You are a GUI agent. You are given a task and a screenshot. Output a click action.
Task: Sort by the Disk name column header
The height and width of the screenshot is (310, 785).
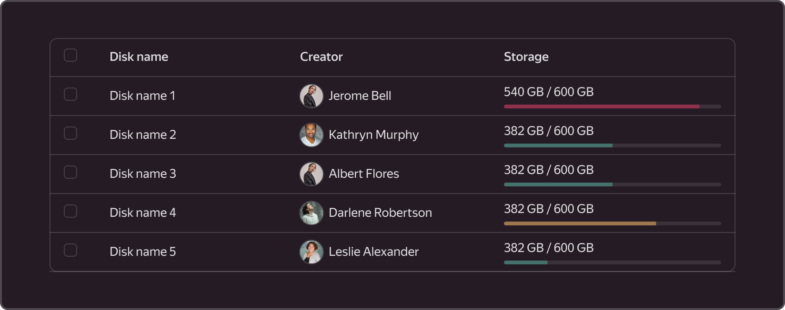[x=139, y=57]
